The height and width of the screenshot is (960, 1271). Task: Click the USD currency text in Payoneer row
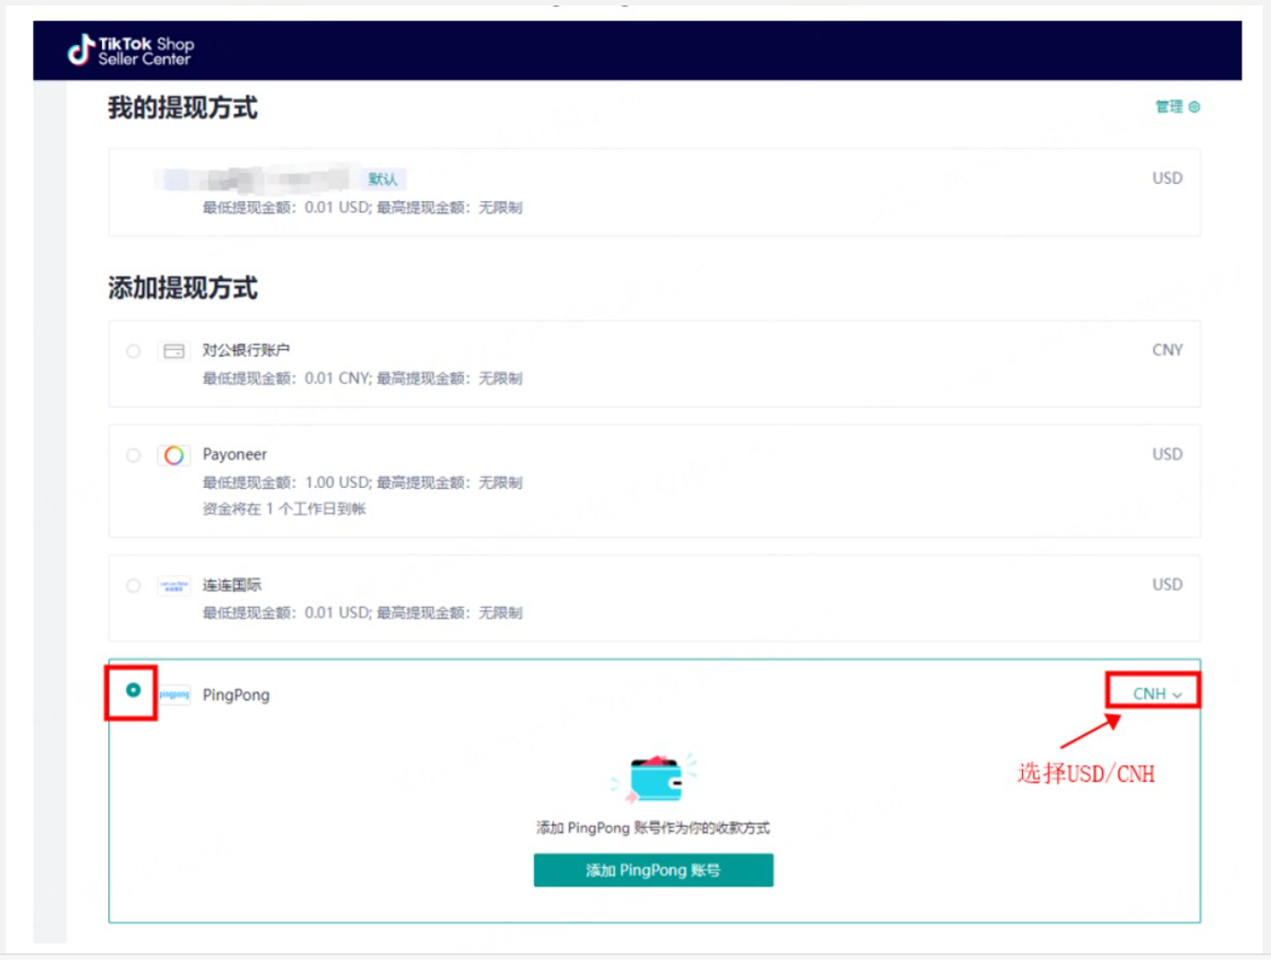point(1167,454)
